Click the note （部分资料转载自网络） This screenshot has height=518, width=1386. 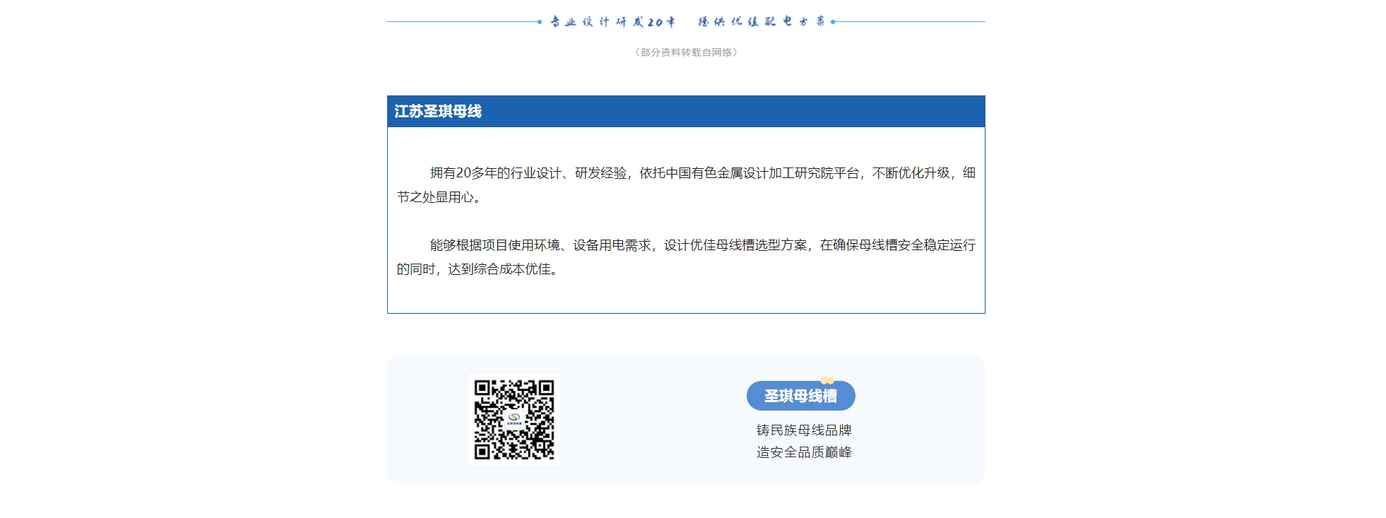tap(686, 52)
